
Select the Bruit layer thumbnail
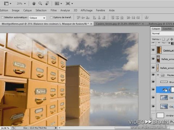164,82
